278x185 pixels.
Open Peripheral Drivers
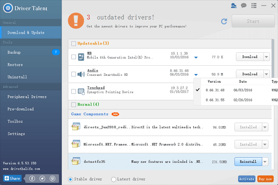pyautogui.click(x=31, y=97)
